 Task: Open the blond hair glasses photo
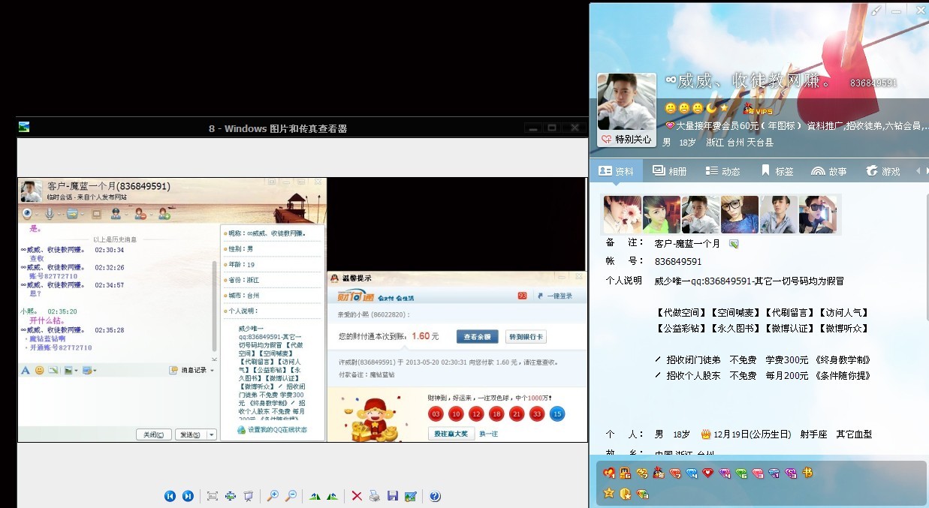pos(740,215)
